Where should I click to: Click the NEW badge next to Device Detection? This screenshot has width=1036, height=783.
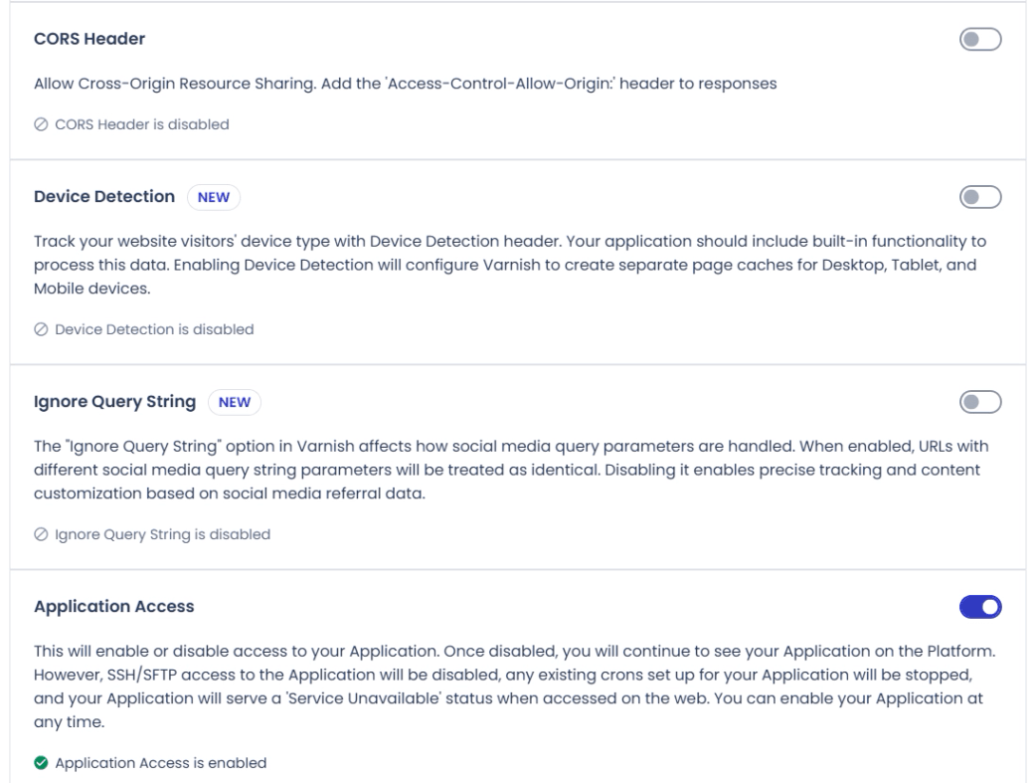pyautogui.click(x=214, y=197)
